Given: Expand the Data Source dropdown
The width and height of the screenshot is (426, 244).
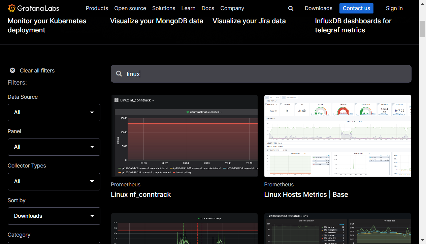Looking at the screenshot, I should coord(54,113).
